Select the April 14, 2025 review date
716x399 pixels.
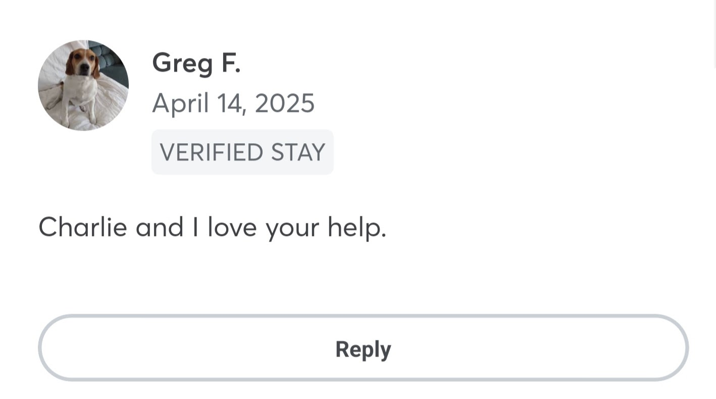[x=233, y=103]
